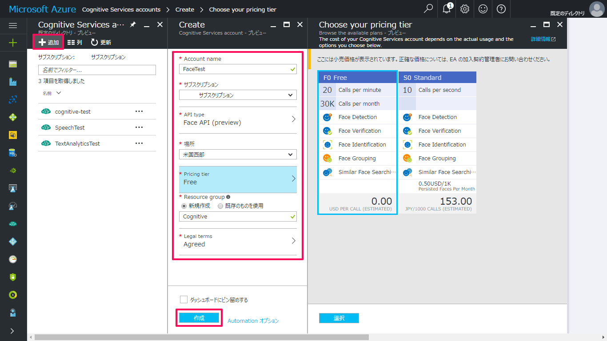Open the credit card billing sidebar icon
The width and height of the screenshot is (607, 341).
[13, 64]
